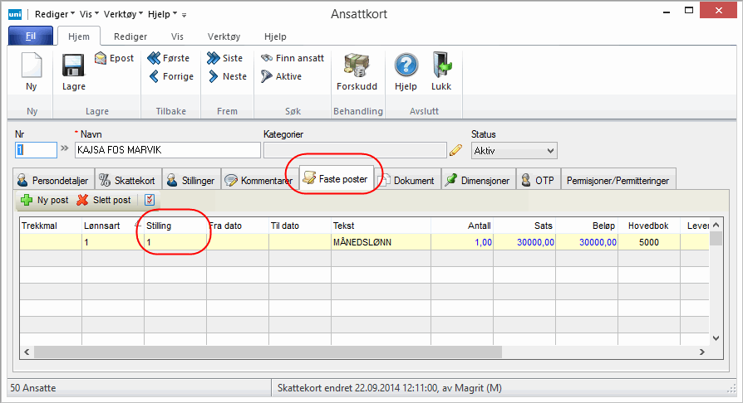Toggle the checklist icon beside Slett post
743x403 pixels.
[150, 200]
